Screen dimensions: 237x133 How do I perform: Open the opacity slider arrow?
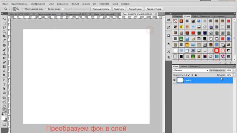(x=234, y=70)
